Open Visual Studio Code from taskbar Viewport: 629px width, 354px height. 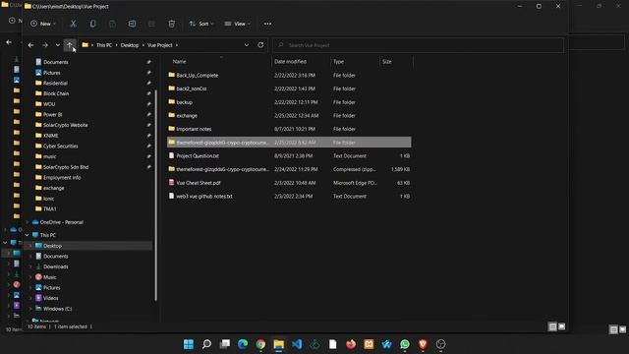pyautogui.click(x=297, y=344)
